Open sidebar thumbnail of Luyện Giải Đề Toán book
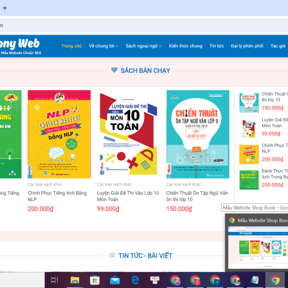The height and width of the screenshot is (288, 288). pyautogui.click(x=249, y=128)
